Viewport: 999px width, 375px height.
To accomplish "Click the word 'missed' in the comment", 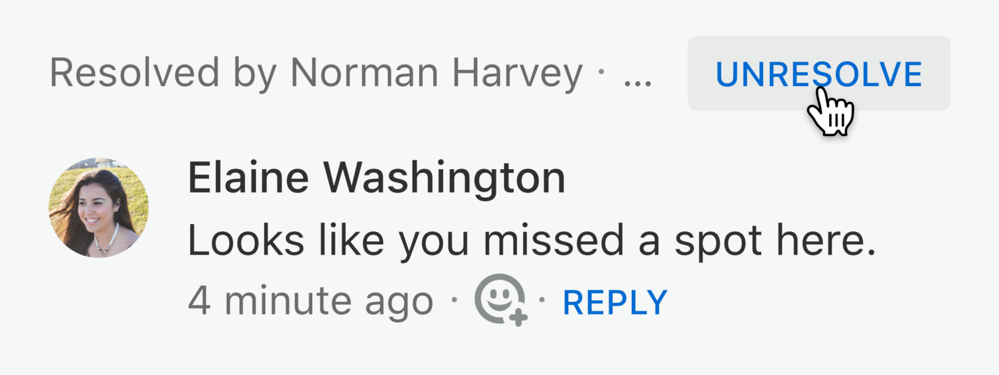I will 554,240.
